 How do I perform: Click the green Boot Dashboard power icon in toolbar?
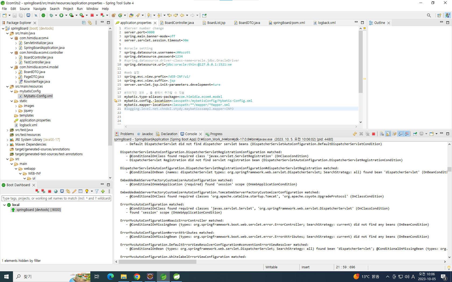43,15
